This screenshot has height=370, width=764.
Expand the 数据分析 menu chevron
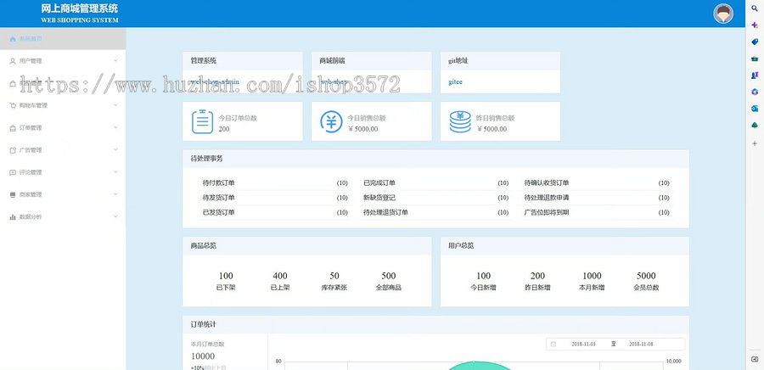point(115,216)
